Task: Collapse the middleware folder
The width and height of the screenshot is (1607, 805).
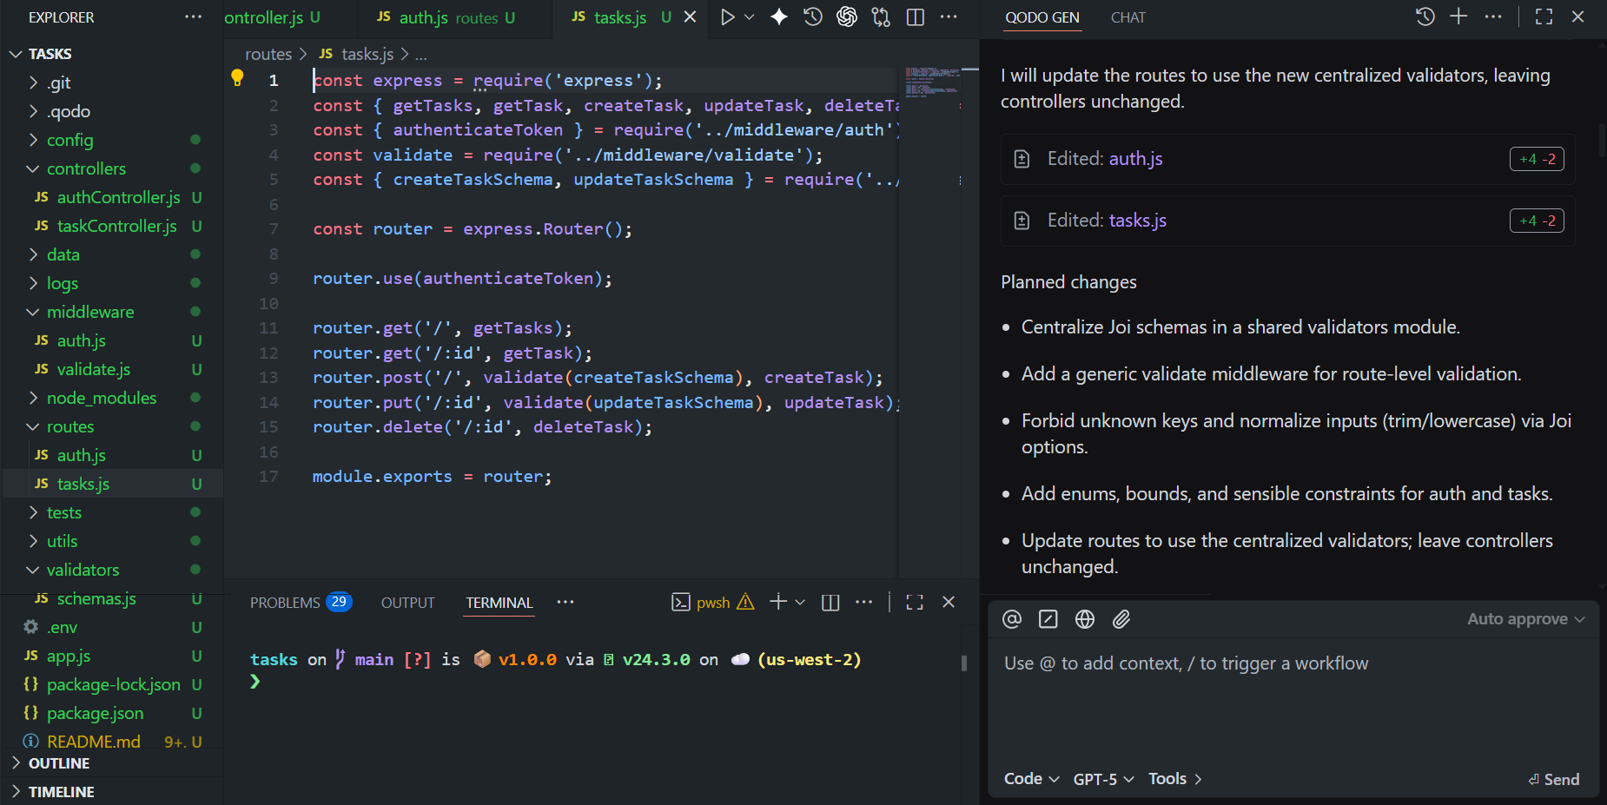Action: [x=90, y=312]
